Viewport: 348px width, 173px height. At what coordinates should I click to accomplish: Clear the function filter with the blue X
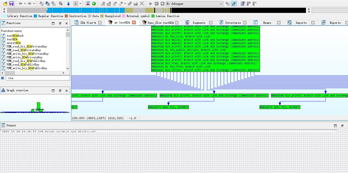(3, 78)
